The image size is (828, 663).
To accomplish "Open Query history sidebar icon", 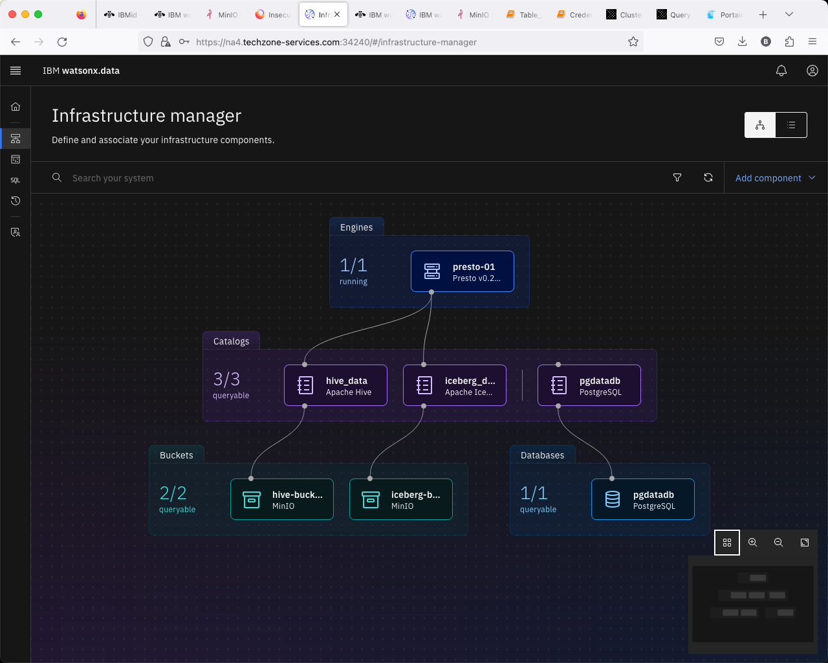I will (16, 201).
